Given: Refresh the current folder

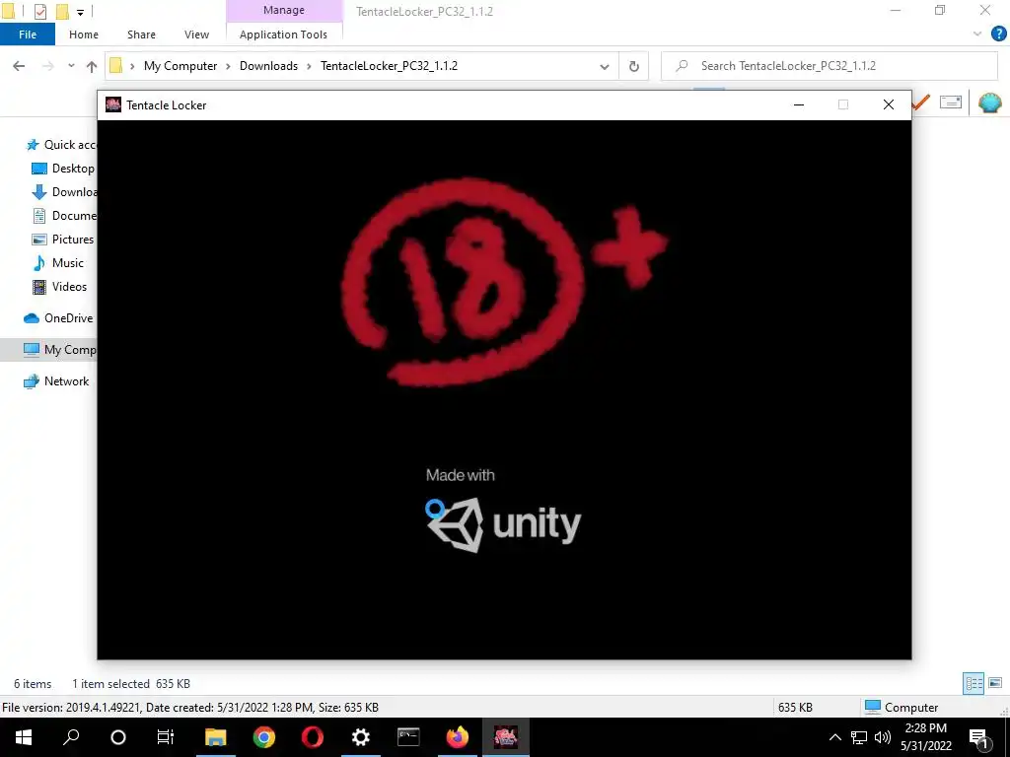Looking at the screenshot, I should [x=634, y=66].
